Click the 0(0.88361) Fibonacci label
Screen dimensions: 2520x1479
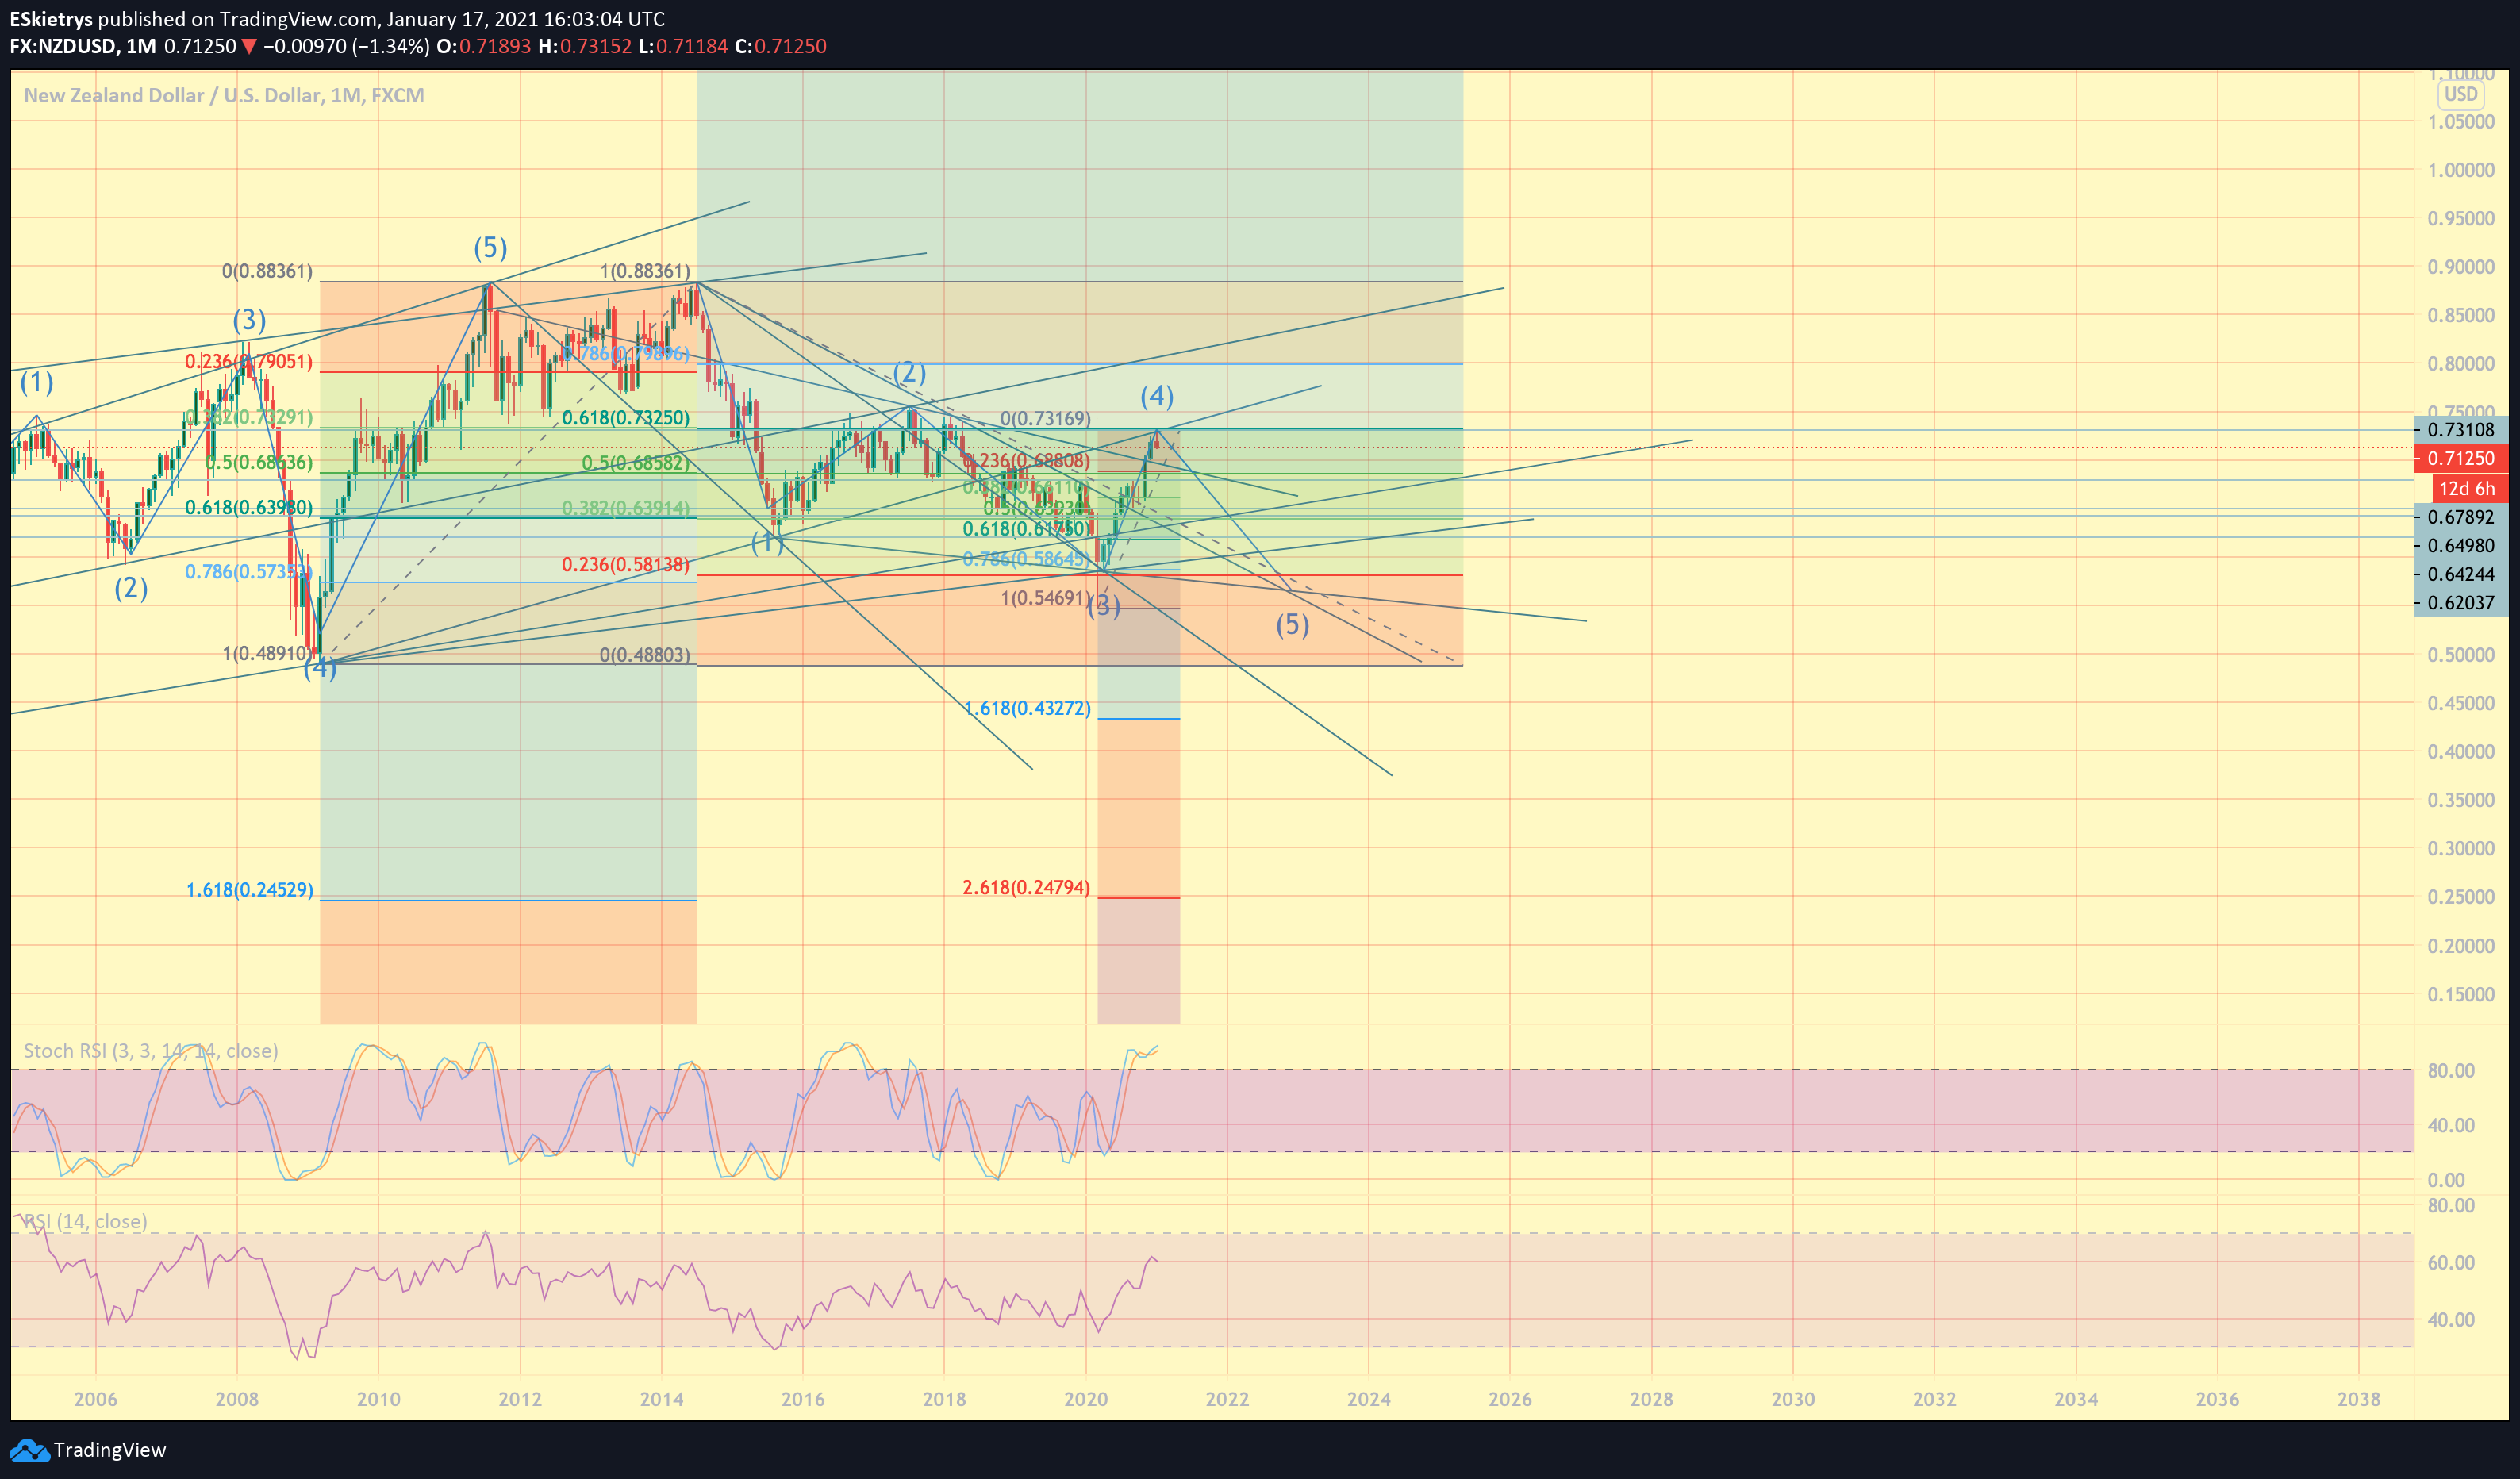coord(267,271)
